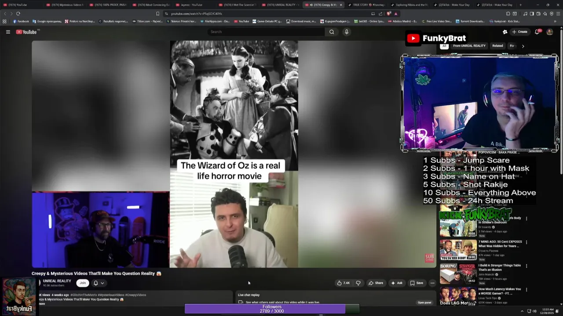563x316 pixels.
Task: Go back in the browser
Action: (x=5, y=14)
